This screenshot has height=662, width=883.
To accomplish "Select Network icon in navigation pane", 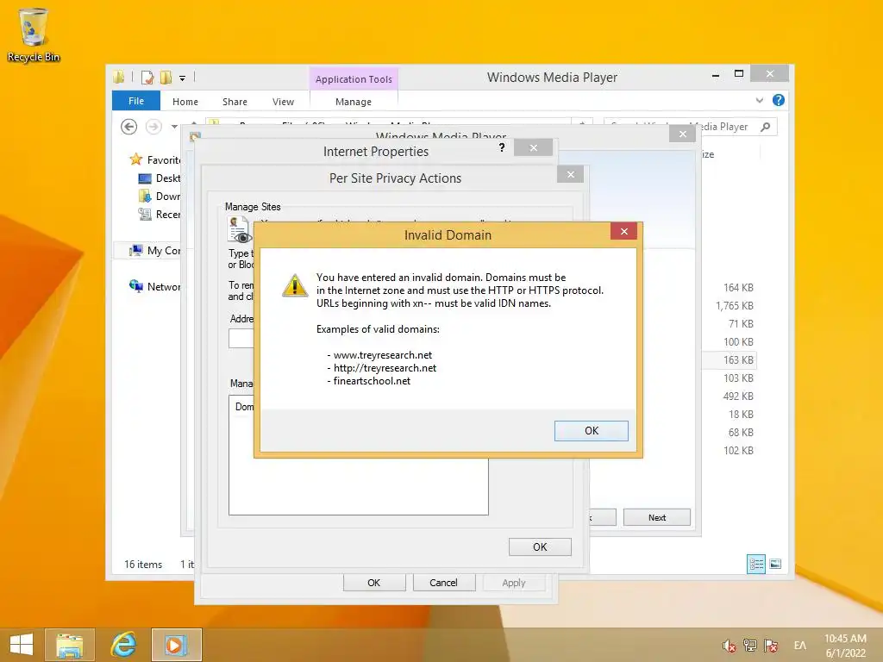I will point(135,286).
